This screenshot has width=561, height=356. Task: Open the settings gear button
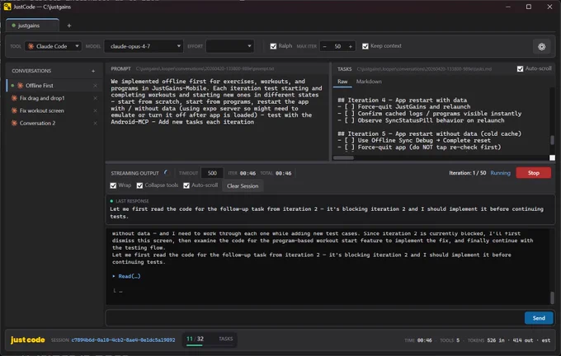point(541,46)
